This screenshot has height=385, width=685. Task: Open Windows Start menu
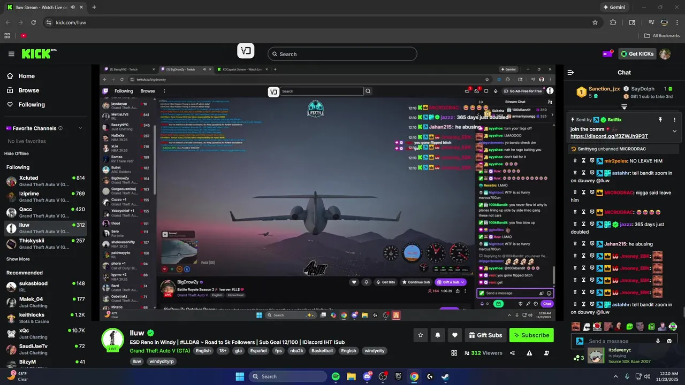[240, 376]
